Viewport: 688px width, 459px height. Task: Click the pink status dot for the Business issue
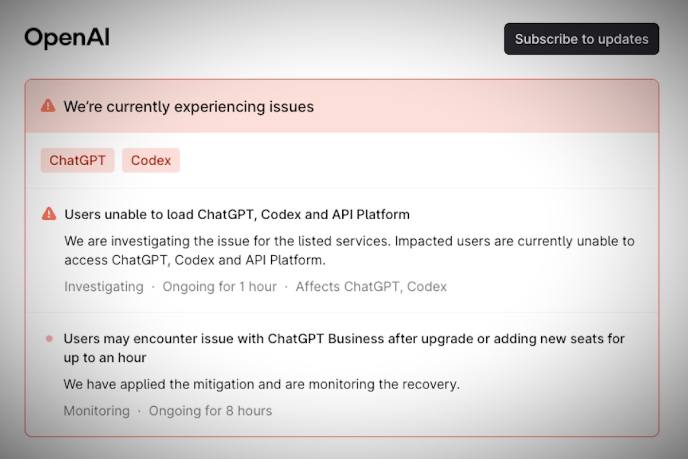(49, 339)
